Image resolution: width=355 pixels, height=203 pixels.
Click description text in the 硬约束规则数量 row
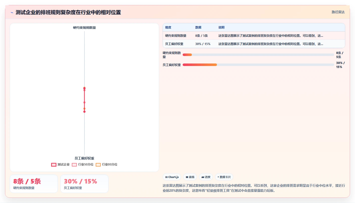(x=271, y=36)
